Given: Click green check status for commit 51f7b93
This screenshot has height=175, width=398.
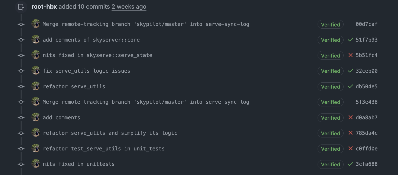Looking at the screenshot, I should point(350,40).
